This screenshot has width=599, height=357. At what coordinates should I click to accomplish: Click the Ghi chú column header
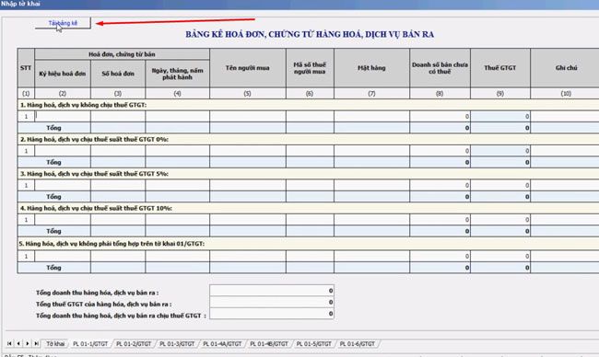pyautogui.click(x=565, y=68)
